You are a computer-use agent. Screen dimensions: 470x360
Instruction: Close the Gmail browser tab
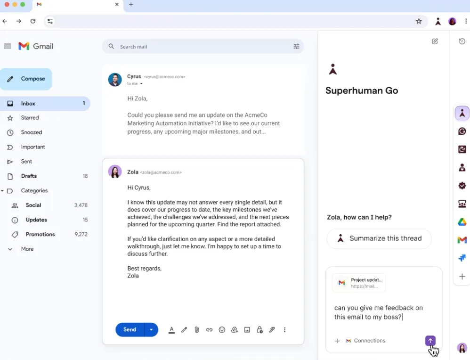coord(117,5)
